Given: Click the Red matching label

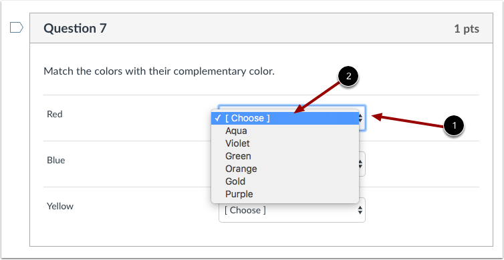Looking at the screenshot, I should [x=55, y=114].
